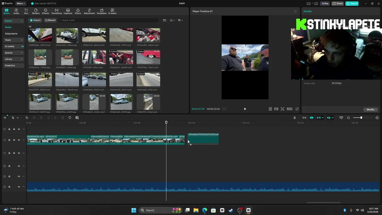Screen dimensions: 382x215
Task: Mute the blue audio waveform track
Action: point(19,187)
